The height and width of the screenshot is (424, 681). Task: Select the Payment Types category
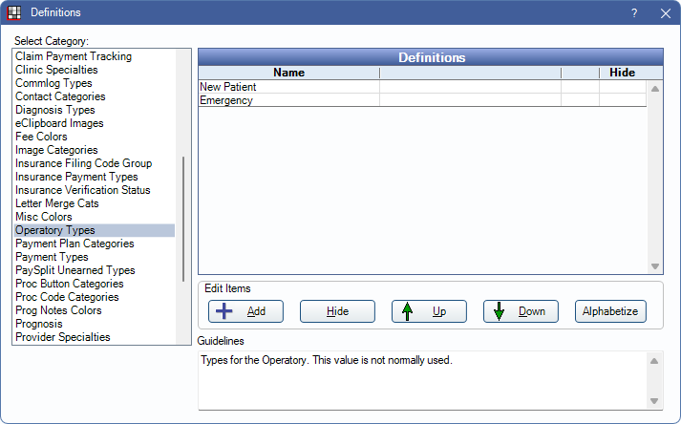(52, 257)
